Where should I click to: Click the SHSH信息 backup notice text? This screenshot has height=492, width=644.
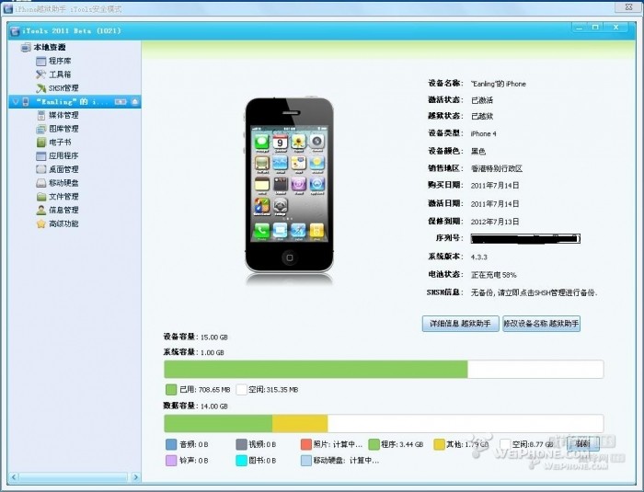point(534,292)
